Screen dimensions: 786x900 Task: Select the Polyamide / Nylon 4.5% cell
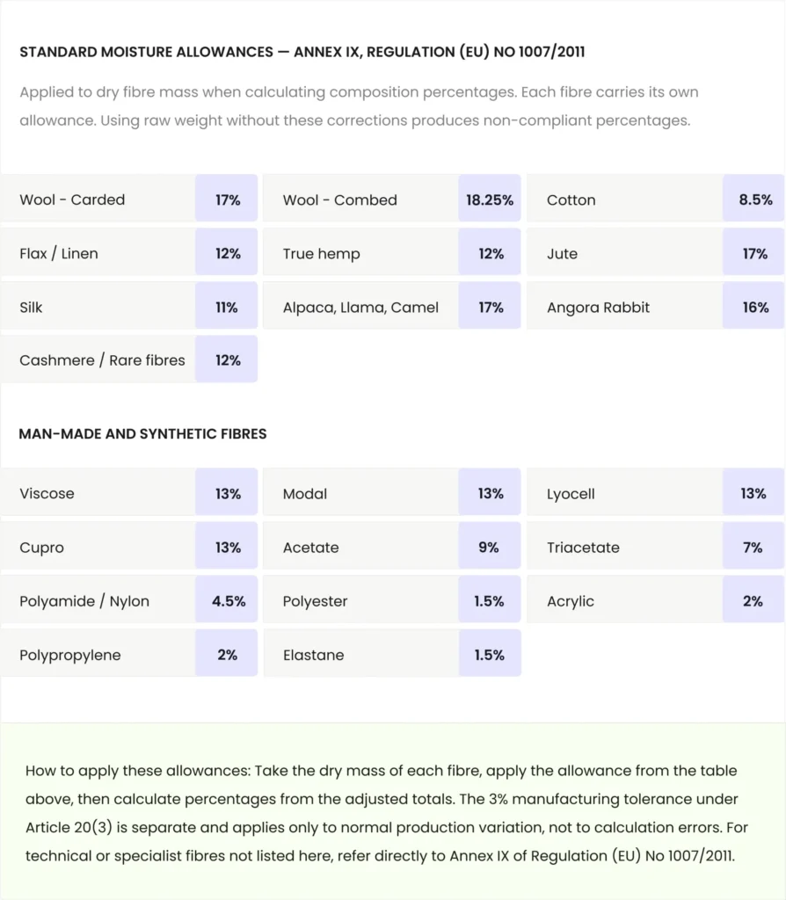pyautogui.click(x=226, y=599)
